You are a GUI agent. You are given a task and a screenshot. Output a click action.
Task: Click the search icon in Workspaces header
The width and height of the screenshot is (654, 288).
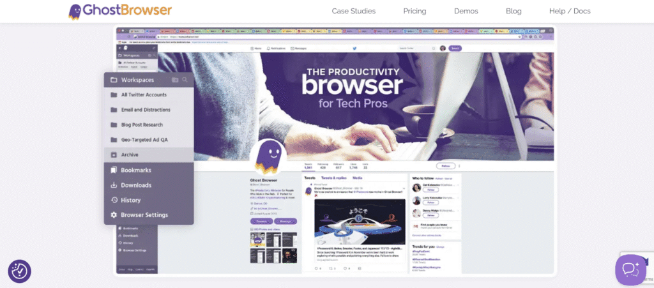(x=185, y=80)
